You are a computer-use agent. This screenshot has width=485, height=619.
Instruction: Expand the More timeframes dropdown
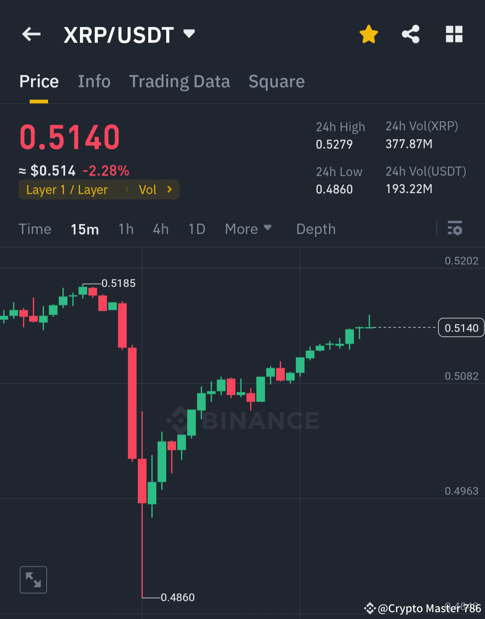[248, 229]
